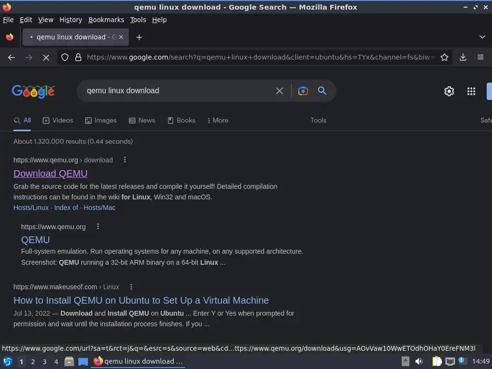Viewport: 492px width, 369px height.
Task: Open options dots for qemu.org download result
Action: (125, 160)
